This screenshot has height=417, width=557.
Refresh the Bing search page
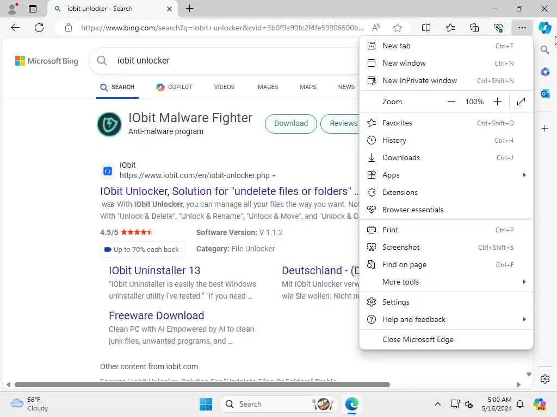point(39,28)
